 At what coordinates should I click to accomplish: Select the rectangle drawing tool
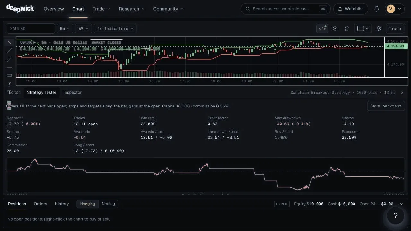tap(9, 76)
